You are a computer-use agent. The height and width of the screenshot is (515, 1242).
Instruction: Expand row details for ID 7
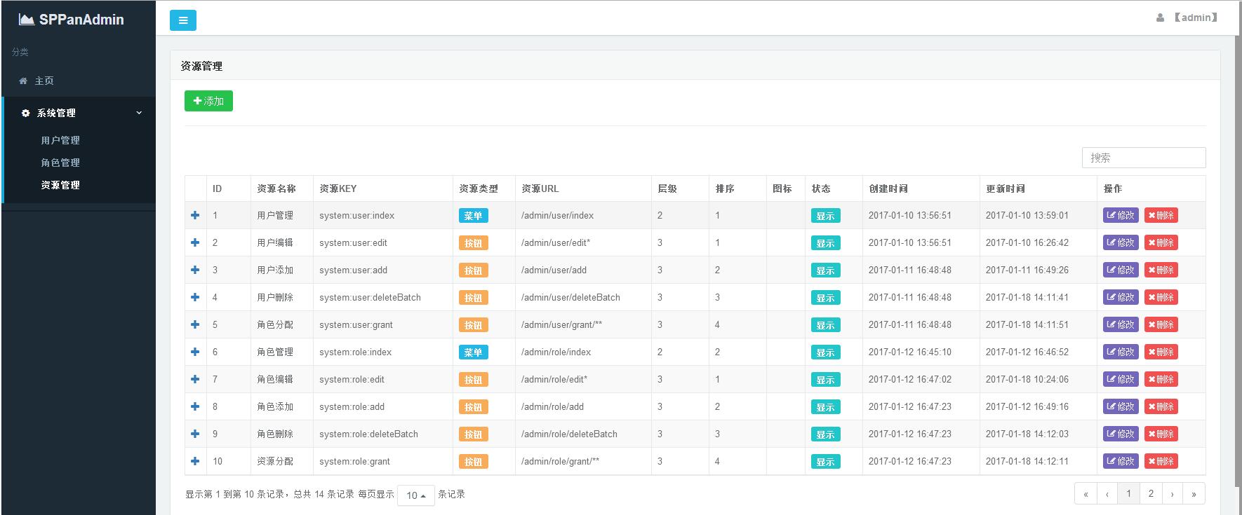pyautogui.click(x=195, y=379)
